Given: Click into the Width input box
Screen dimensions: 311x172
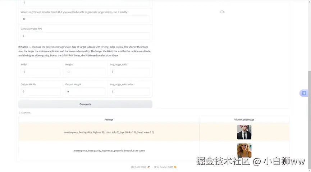Looking at the screenshot, I should 41,72.
